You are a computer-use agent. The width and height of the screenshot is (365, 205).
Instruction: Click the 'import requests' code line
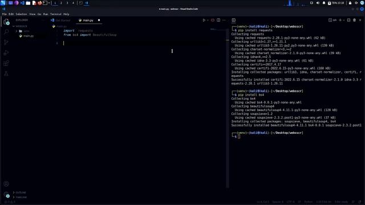(78, 31)
